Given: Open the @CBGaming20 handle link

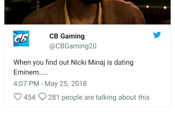Looking at the screenshot, I should (x=73, y=46).
